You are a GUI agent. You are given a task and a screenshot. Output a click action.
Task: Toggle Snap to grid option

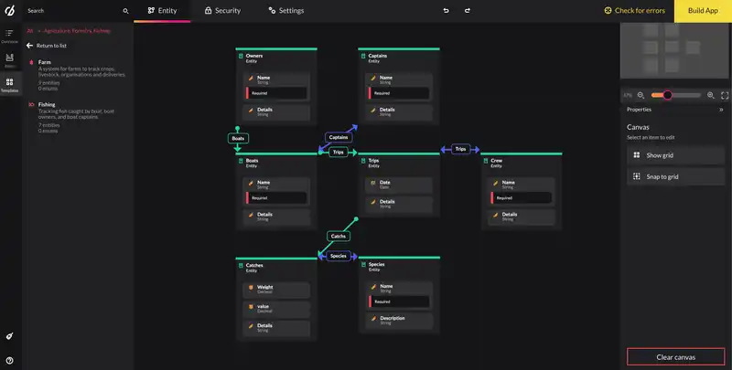pos(676,176)
